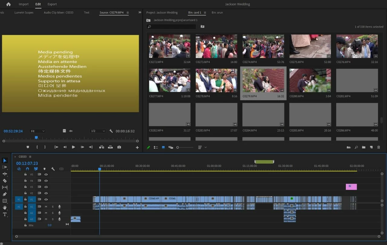Image resolution: width=387 pixels, height=245 pixels.
Task: Mute audio track A1
Action: tap(46, 207)
